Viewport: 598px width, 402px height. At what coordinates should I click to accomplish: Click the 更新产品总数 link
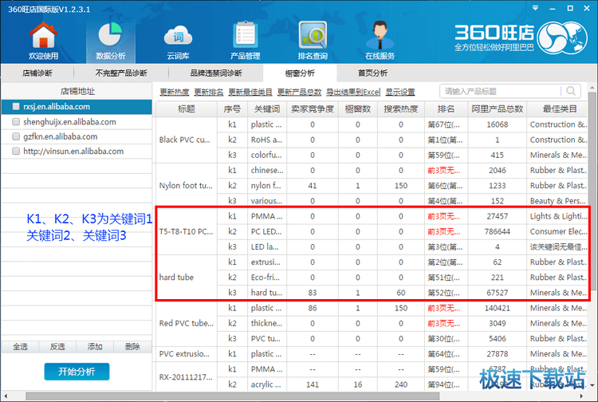(x=299, y=92)
